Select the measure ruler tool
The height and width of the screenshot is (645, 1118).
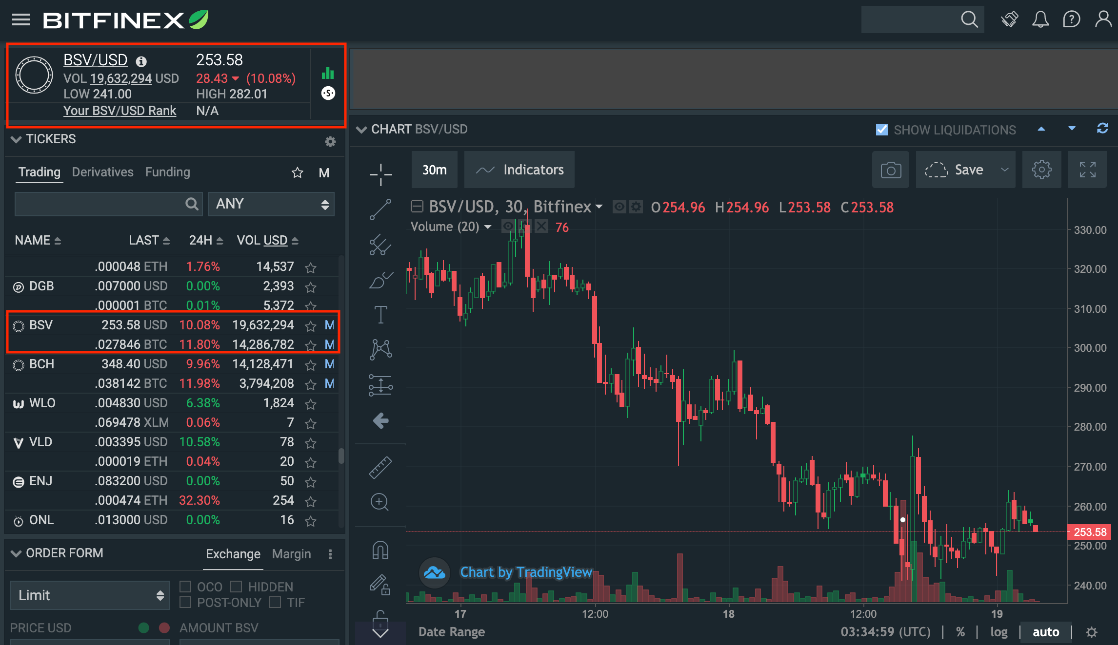tap(380, 466)
